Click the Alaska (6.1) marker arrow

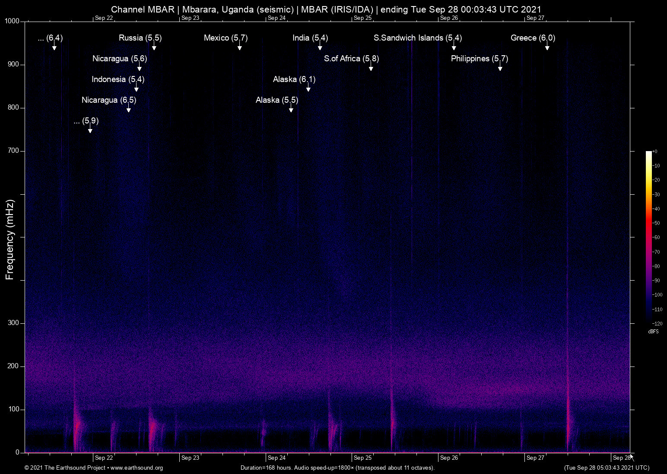tap(308, 88)
